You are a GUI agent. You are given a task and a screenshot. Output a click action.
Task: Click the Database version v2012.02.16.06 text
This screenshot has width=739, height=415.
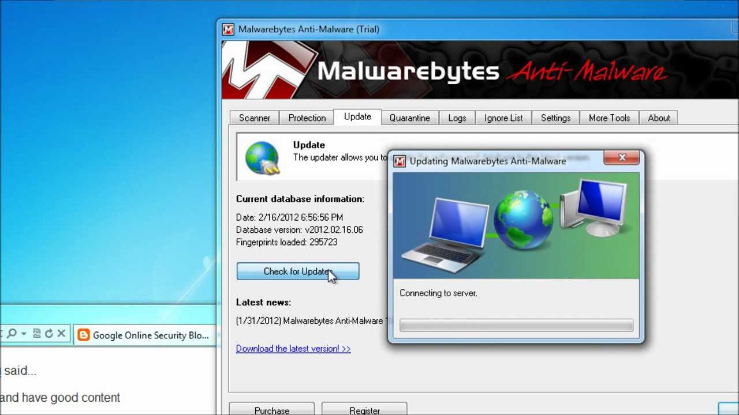299,230
